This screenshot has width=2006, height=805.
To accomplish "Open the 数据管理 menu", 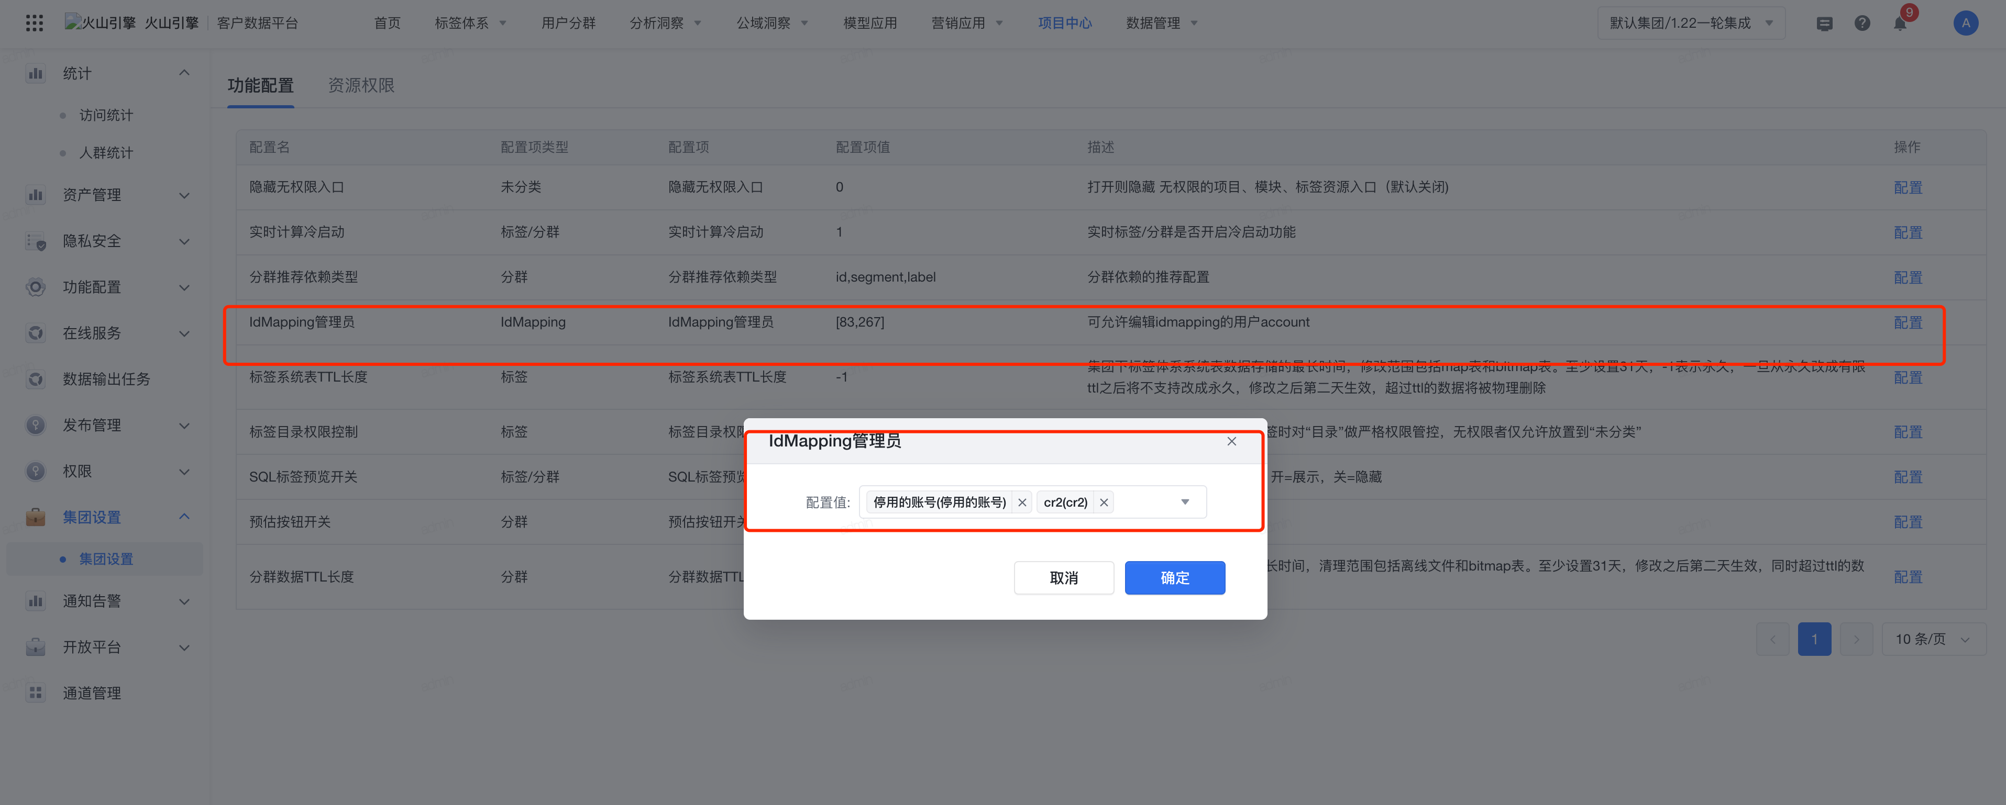I will tap(1162, 24).
